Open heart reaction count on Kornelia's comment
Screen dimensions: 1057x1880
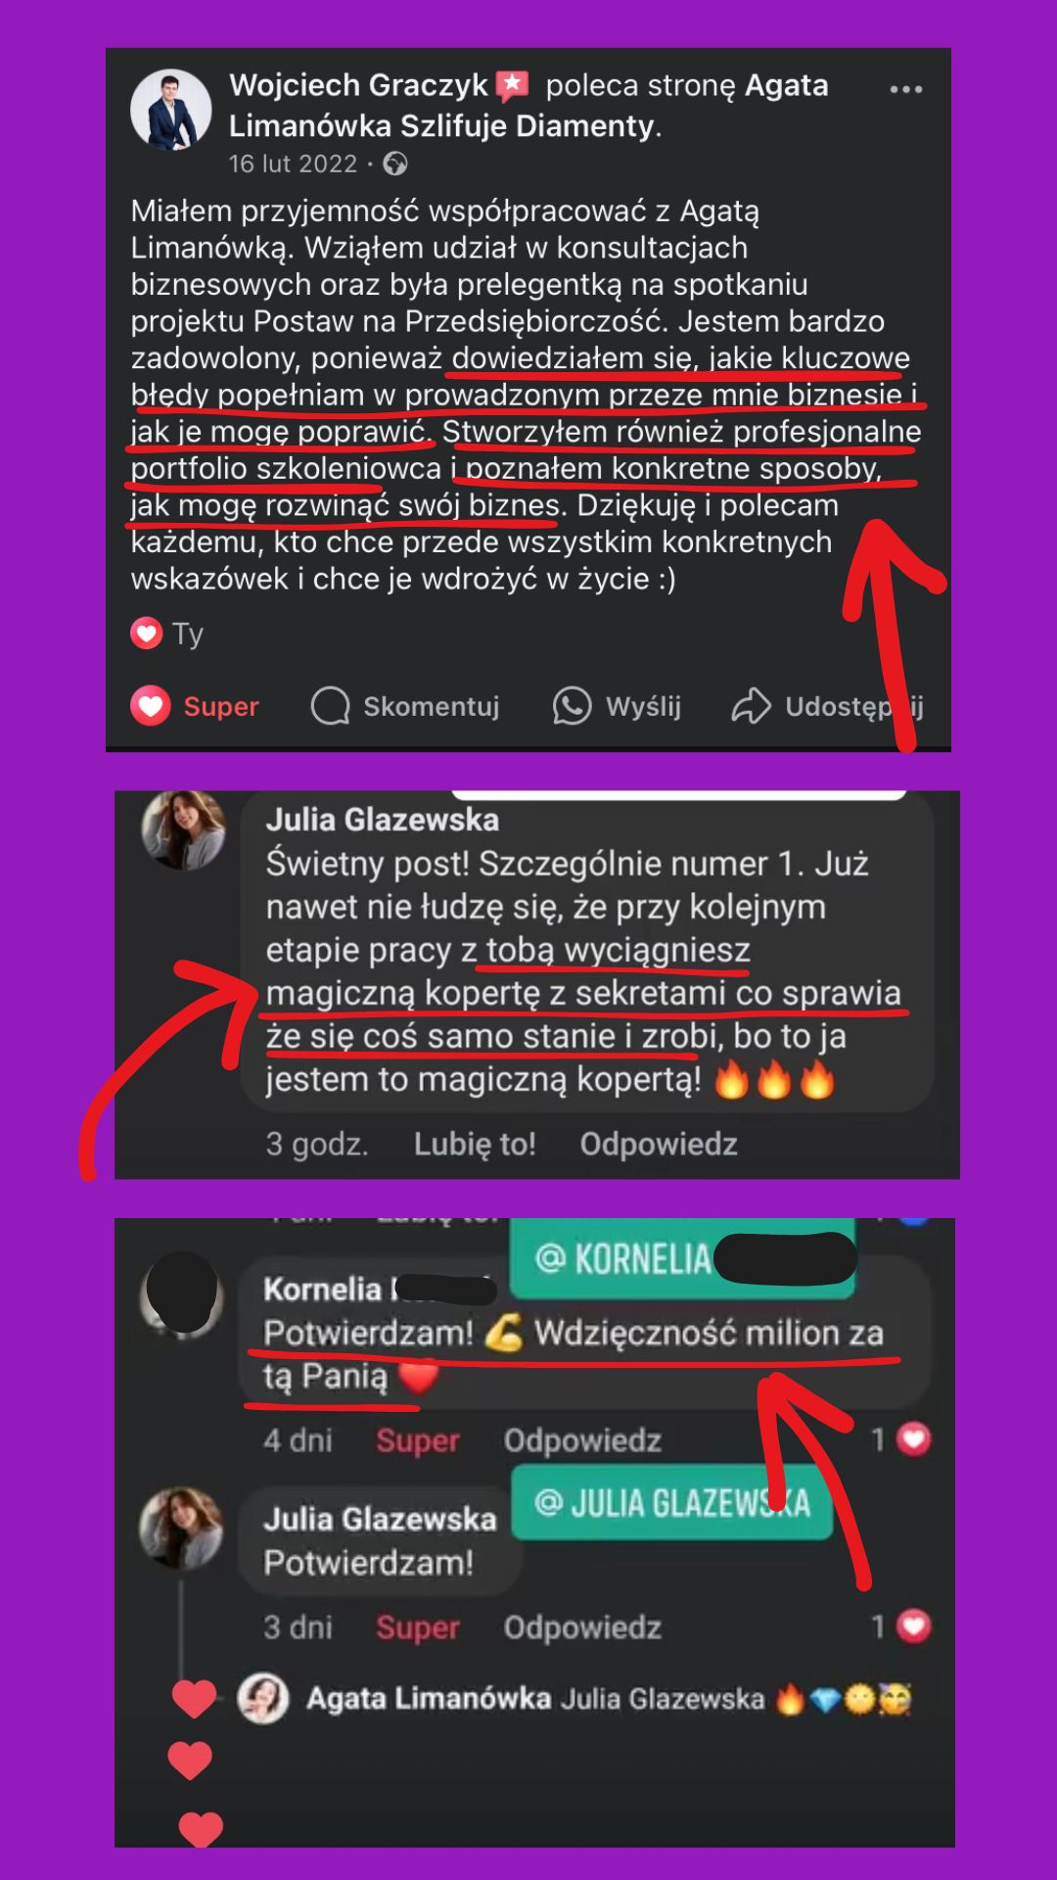pyautogui.click(x=901, y=1439)
